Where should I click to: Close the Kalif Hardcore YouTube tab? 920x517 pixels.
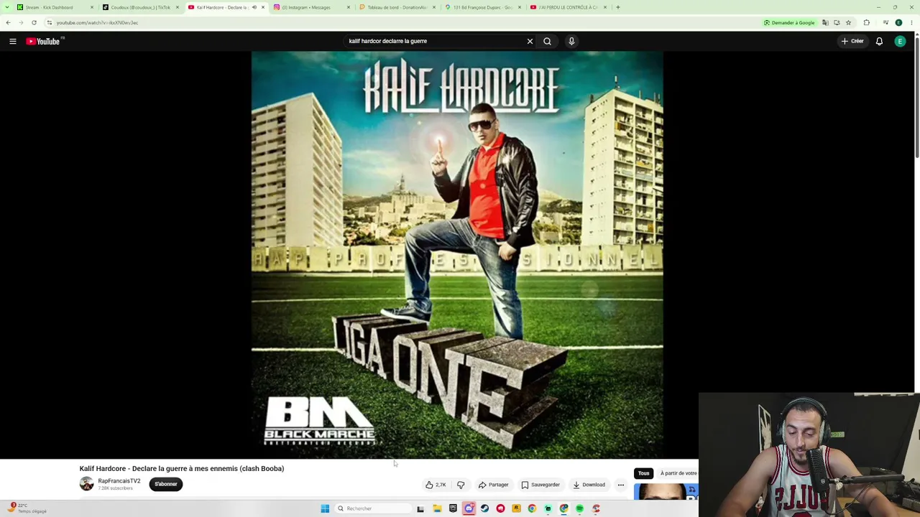coord(262,7)
